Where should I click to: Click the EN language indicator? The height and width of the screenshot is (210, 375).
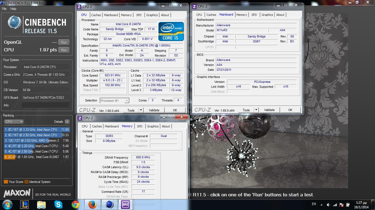pyautogui.click(x=314, y=204)
